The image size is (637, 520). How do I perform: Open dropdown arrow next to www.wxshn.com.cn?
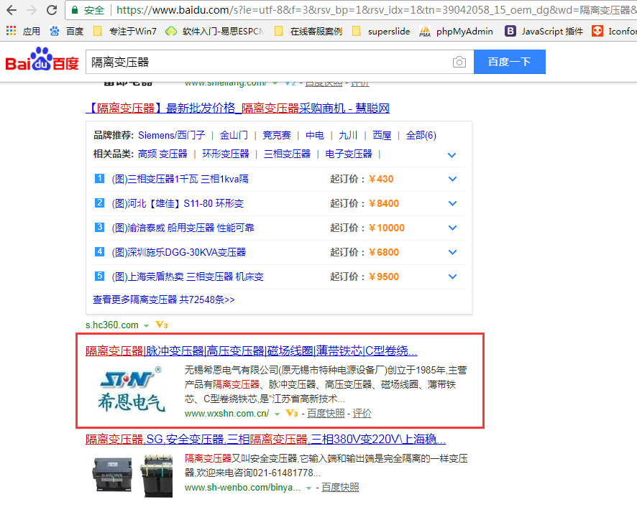tap(277, 414)
